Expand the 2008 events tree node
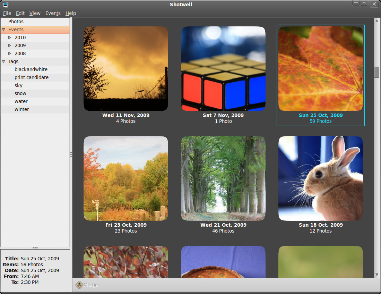Screen dimensions: 381x294 (10, 53)
